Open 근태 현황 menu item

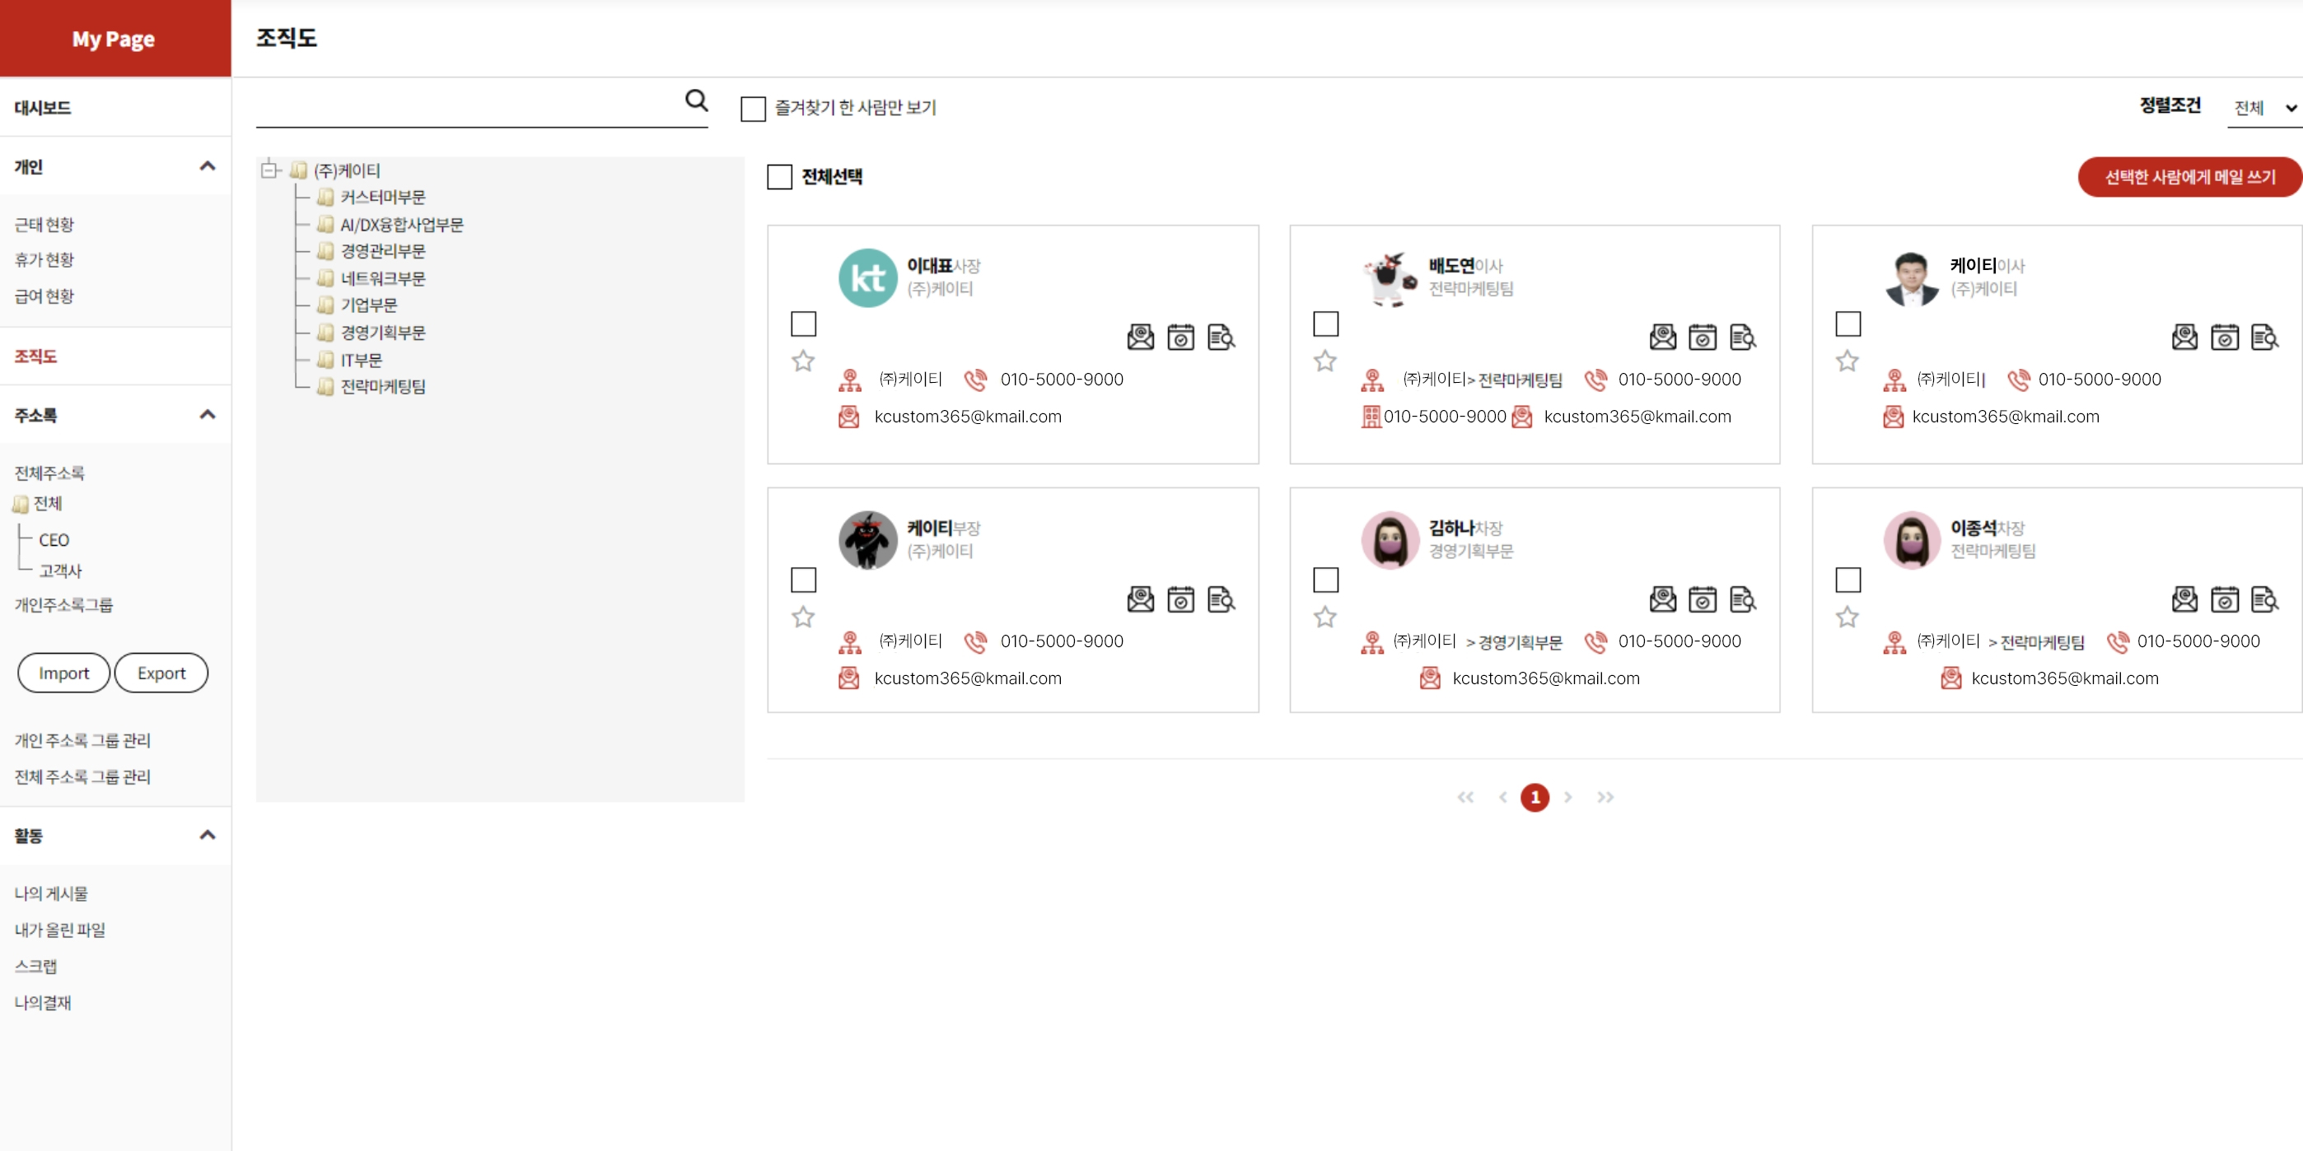tap(44, 224)
